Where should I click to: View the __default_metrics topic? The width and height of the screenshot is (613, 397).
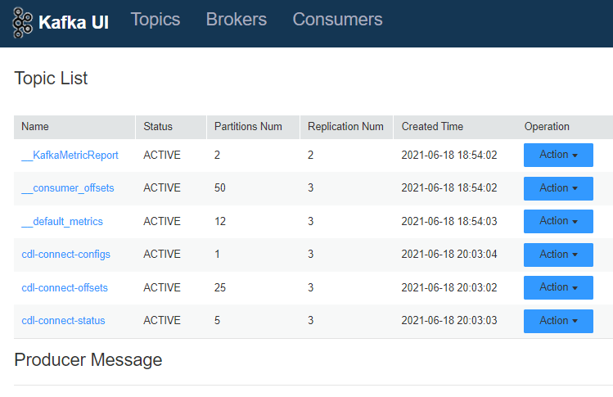(62, 221)
